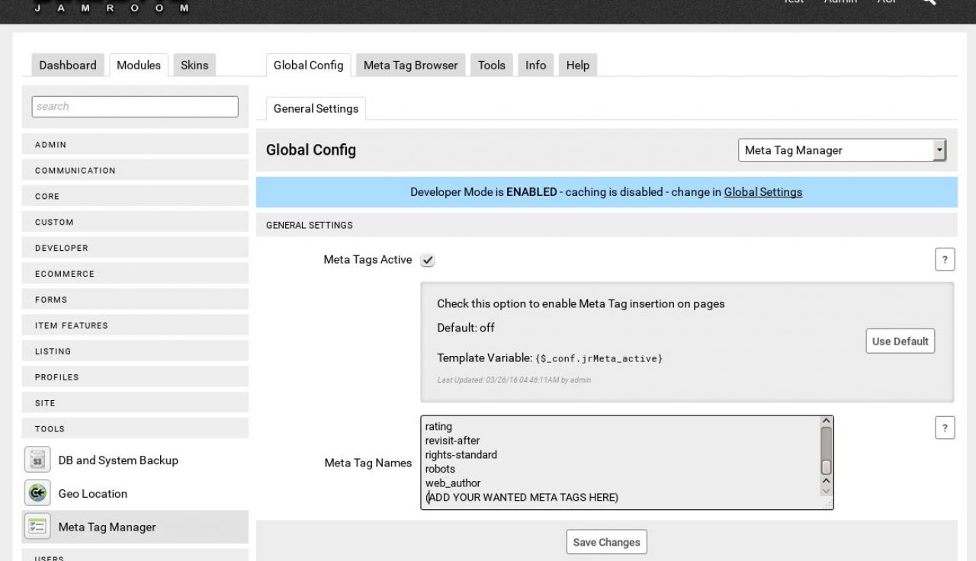The image size is (976, 561).
Task: Open help for Meta Tag Names
Action: point(944,428)
